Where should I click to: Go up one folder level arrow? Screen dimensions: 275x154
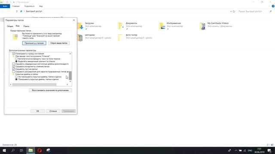click(17, 12)
